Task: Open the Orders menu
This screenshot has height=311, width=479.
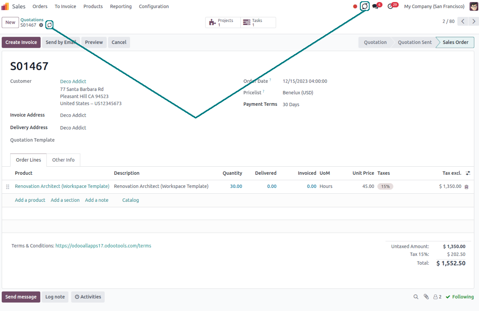Action: pyautogui.click(x=40, y=6)
